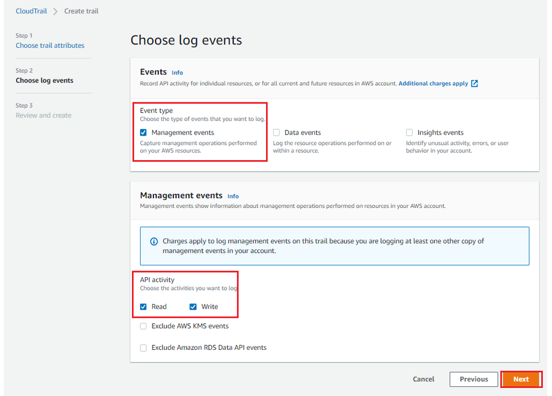
Task: Click the Choose log events page heading
Action: [x=186, y=40]
